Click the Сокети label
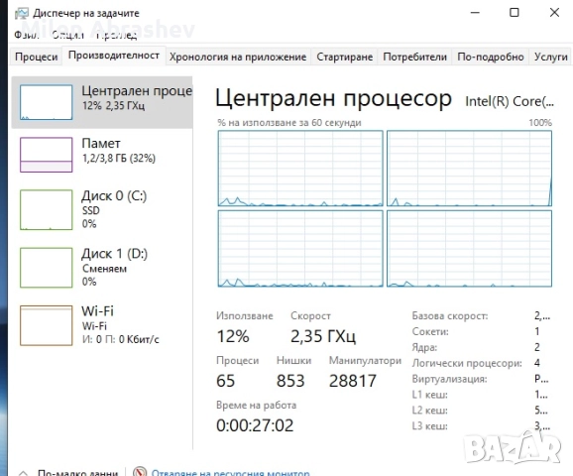The image size is (573, 476). [430, 331]
